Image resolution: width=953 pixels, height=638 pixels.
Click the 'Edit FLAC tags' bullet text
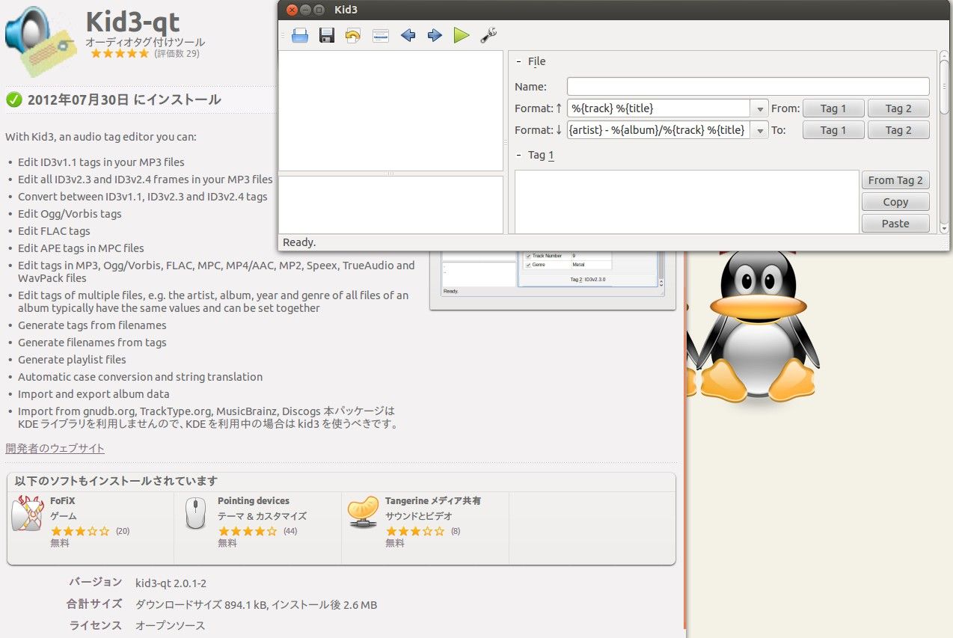54,231
